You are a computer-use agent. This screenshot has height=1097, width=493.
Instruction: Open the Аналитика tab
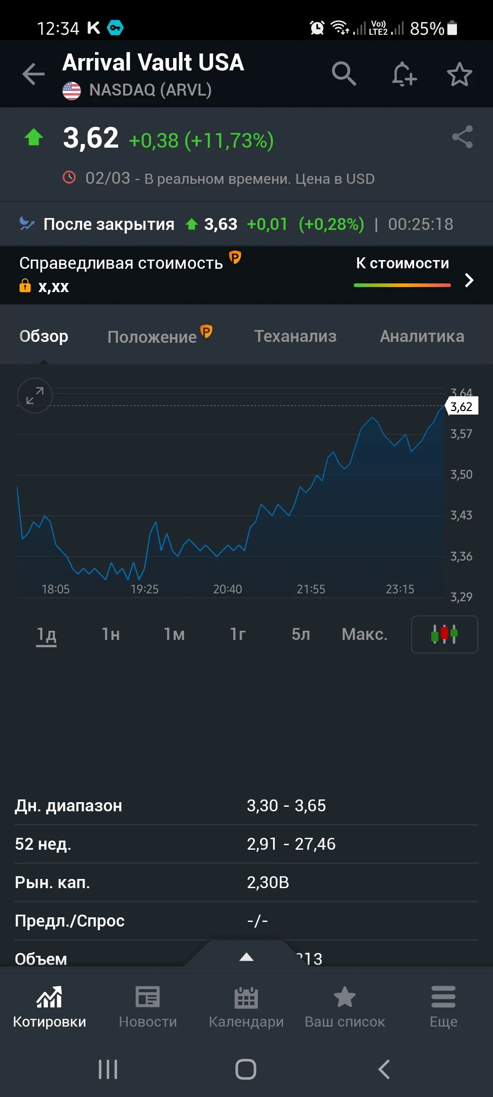[x=422, y=336]
